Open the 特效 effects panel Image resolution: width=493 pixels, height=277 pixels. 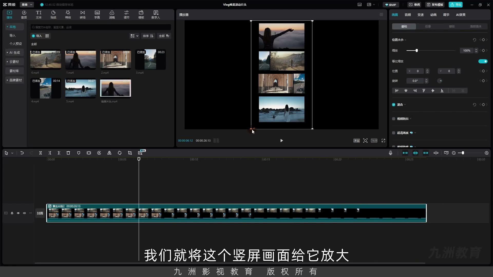point(68,15)
